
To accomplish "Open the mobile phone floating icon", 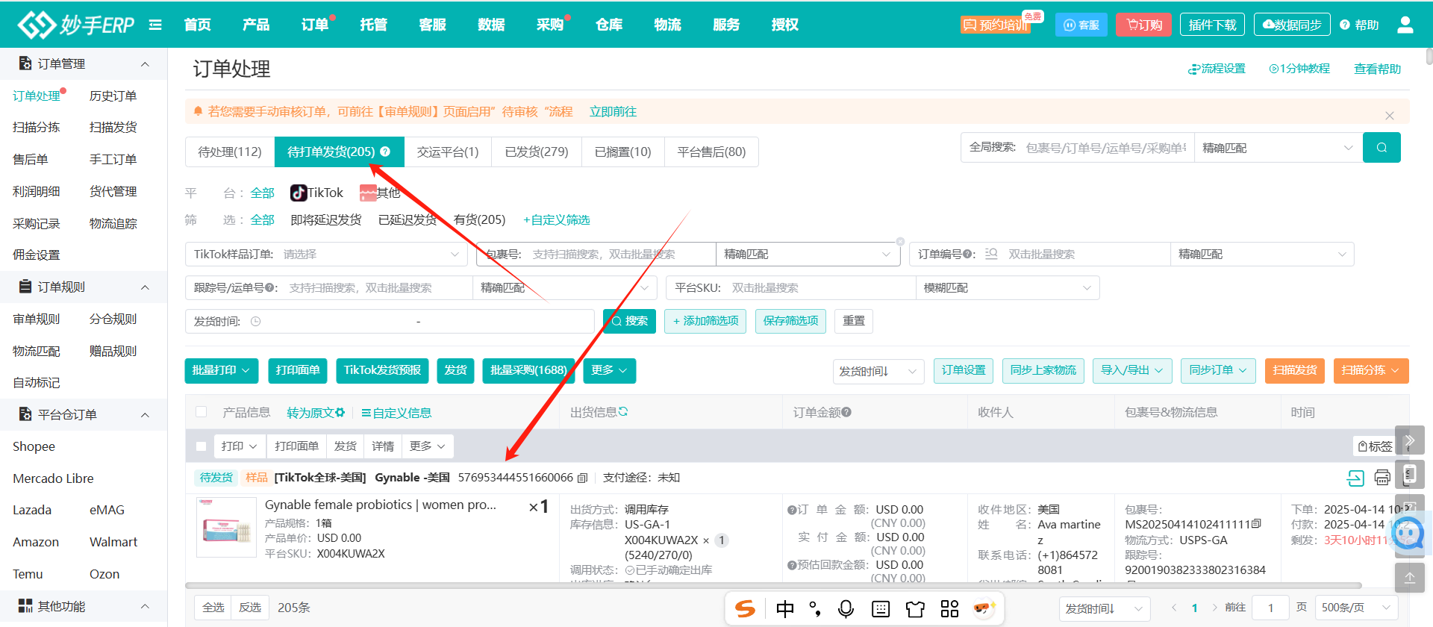I will click(x=1410, y=474).
